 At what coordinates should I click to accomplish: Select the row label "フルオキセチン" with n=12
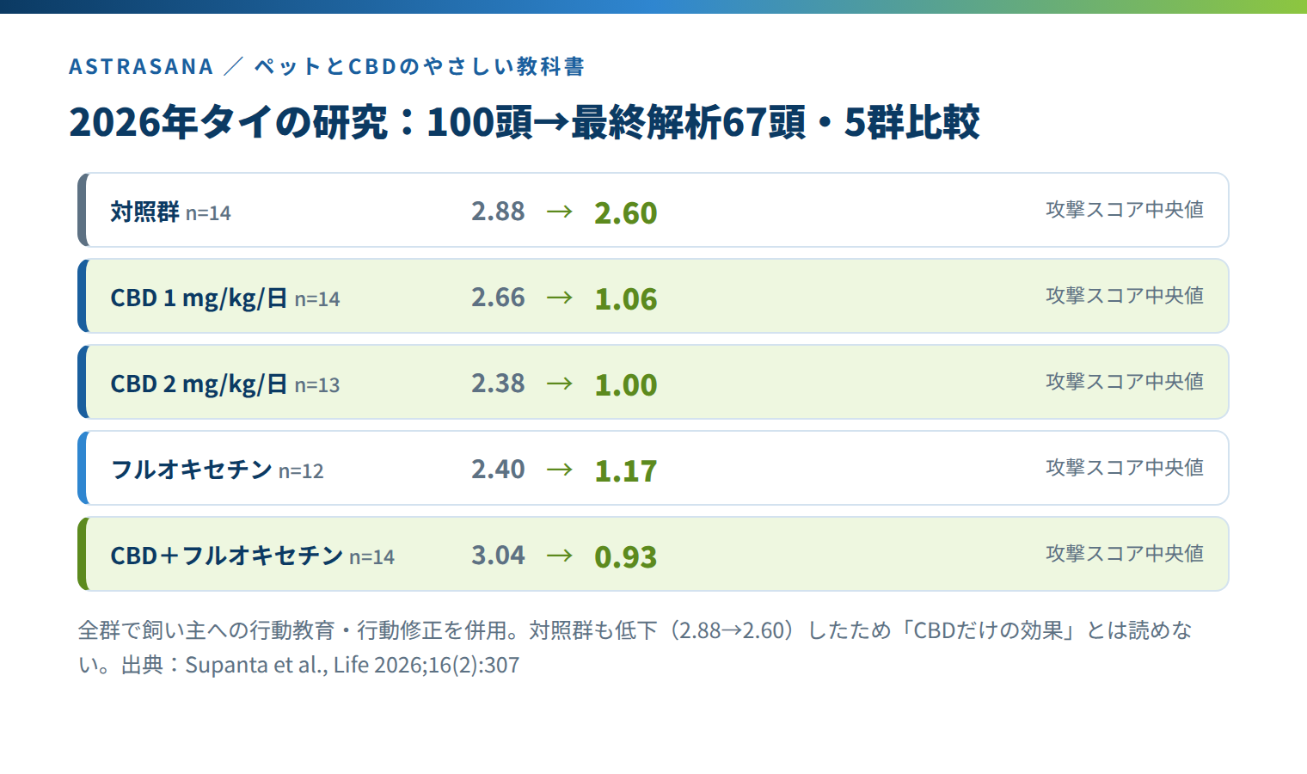(192, 470)
